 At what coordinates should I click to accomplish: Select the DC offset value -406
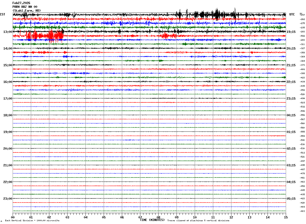point(302,69)
